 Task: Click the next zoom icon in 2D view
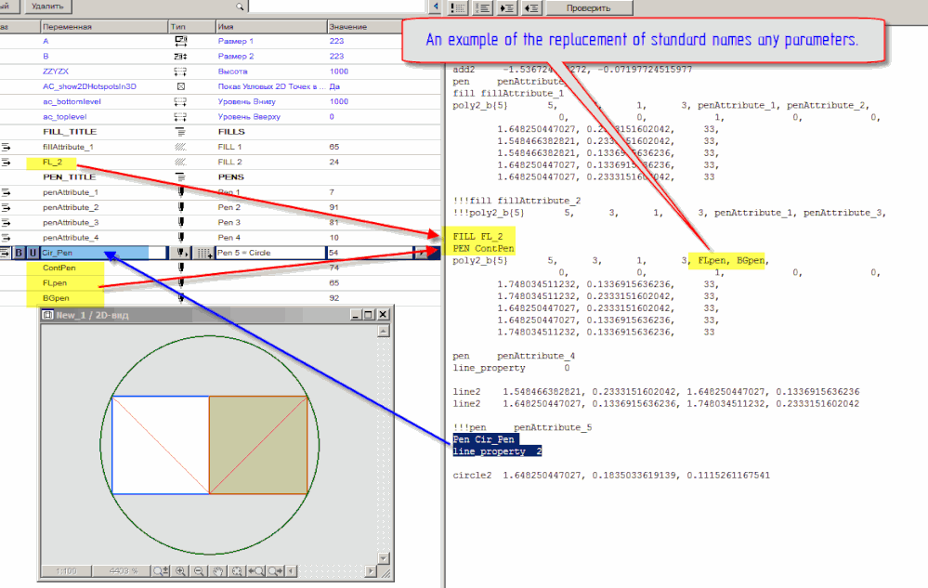tap(275, 571)
